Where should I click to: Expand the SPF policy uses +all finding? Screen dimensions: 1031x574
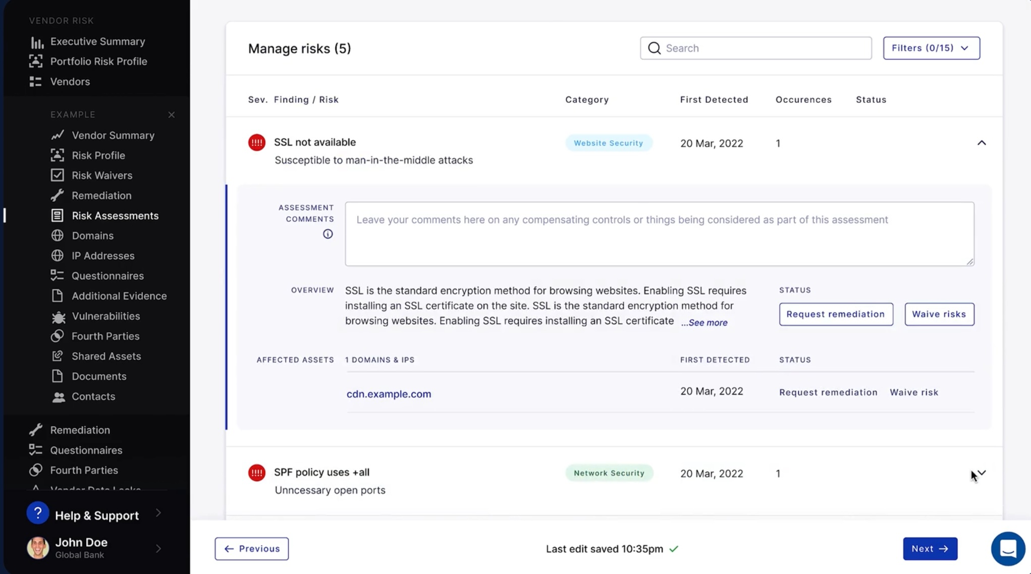982,473
